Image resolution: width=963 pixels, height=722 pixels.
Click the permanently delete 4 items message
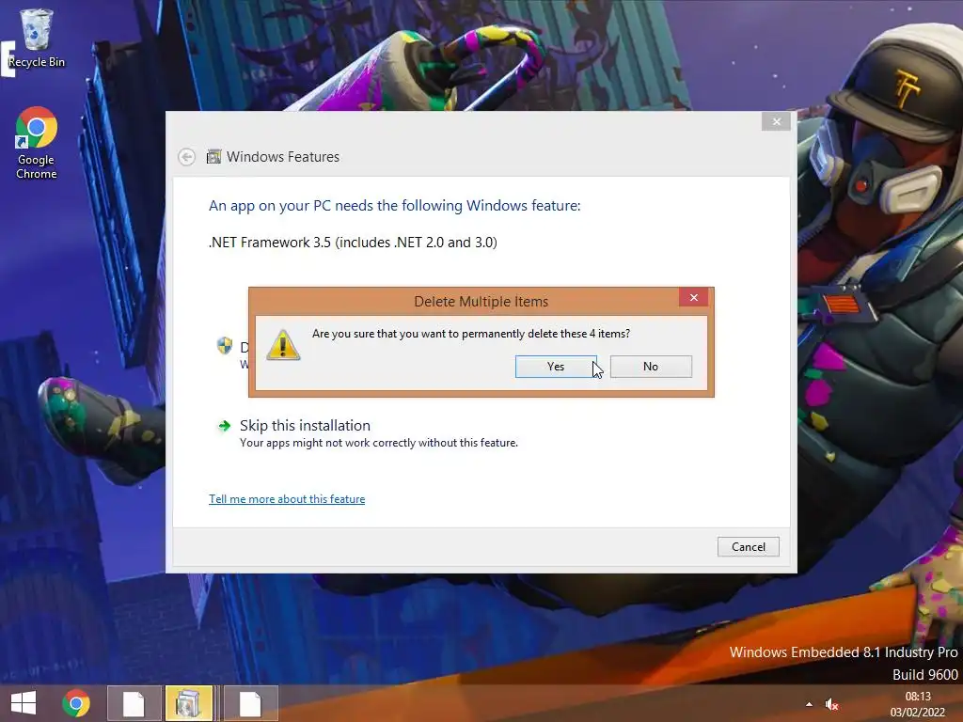pyautogui.click(x=471, y=334)
